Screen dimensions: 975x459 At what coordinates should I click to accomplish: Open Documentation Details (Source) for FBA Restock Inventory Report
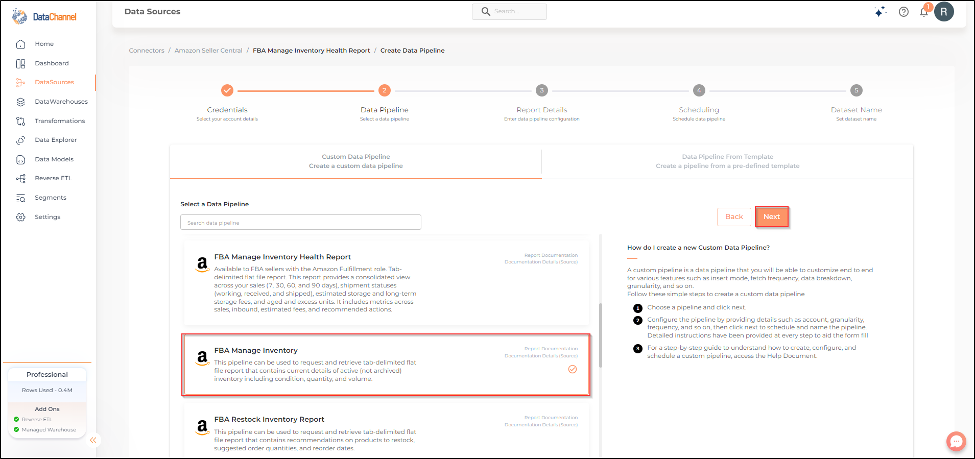pos(541,425)
